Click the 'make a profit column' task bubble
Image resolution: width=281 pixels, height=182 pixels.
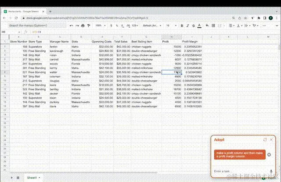pyautogui.click(x=240, y=155)
